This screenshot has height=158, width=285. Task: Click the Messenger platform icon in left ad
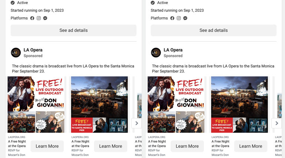(45, 18)
